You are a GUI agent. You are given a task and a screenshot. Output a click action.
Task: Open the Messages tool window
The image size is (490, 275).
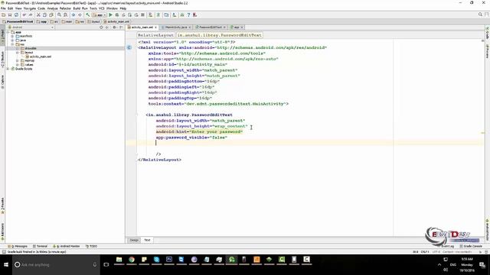[18, 246]
